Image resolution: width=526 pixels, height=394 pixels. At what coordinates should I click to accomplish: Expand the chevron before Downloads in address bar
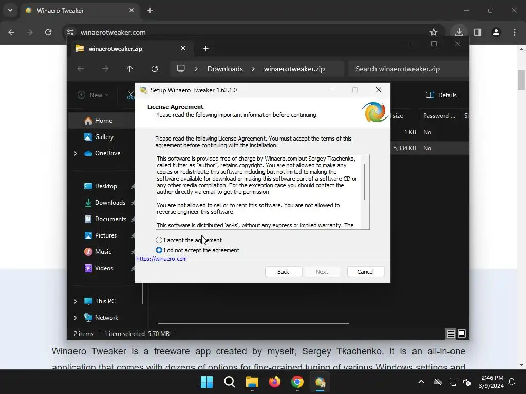[196, 69]
